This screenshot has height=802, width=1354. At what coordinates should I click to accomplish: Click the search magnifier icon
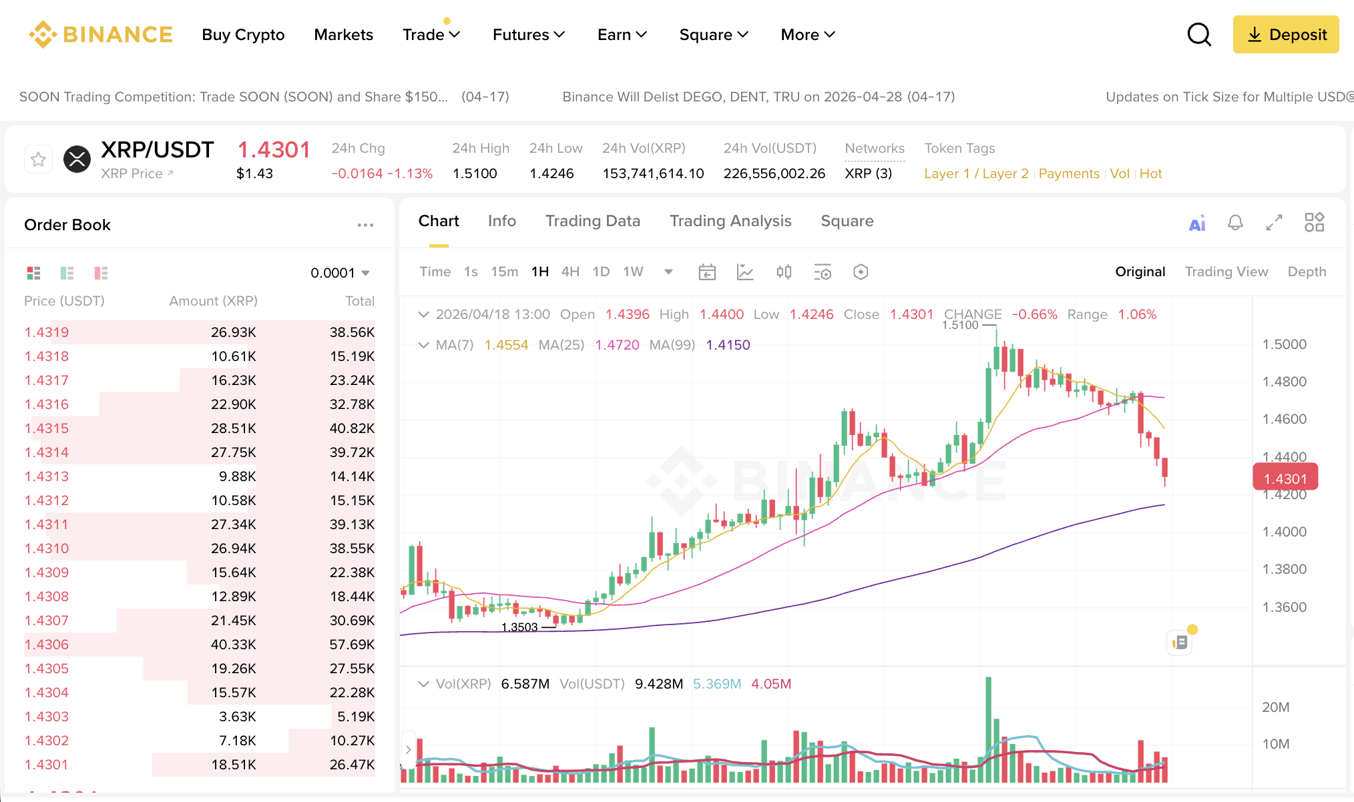point(1199,35)
